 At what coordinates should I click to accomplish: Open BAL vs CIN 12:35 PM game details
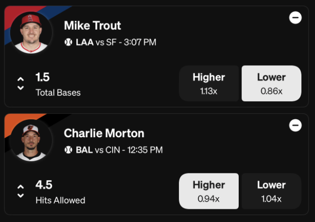click(119, 150)
